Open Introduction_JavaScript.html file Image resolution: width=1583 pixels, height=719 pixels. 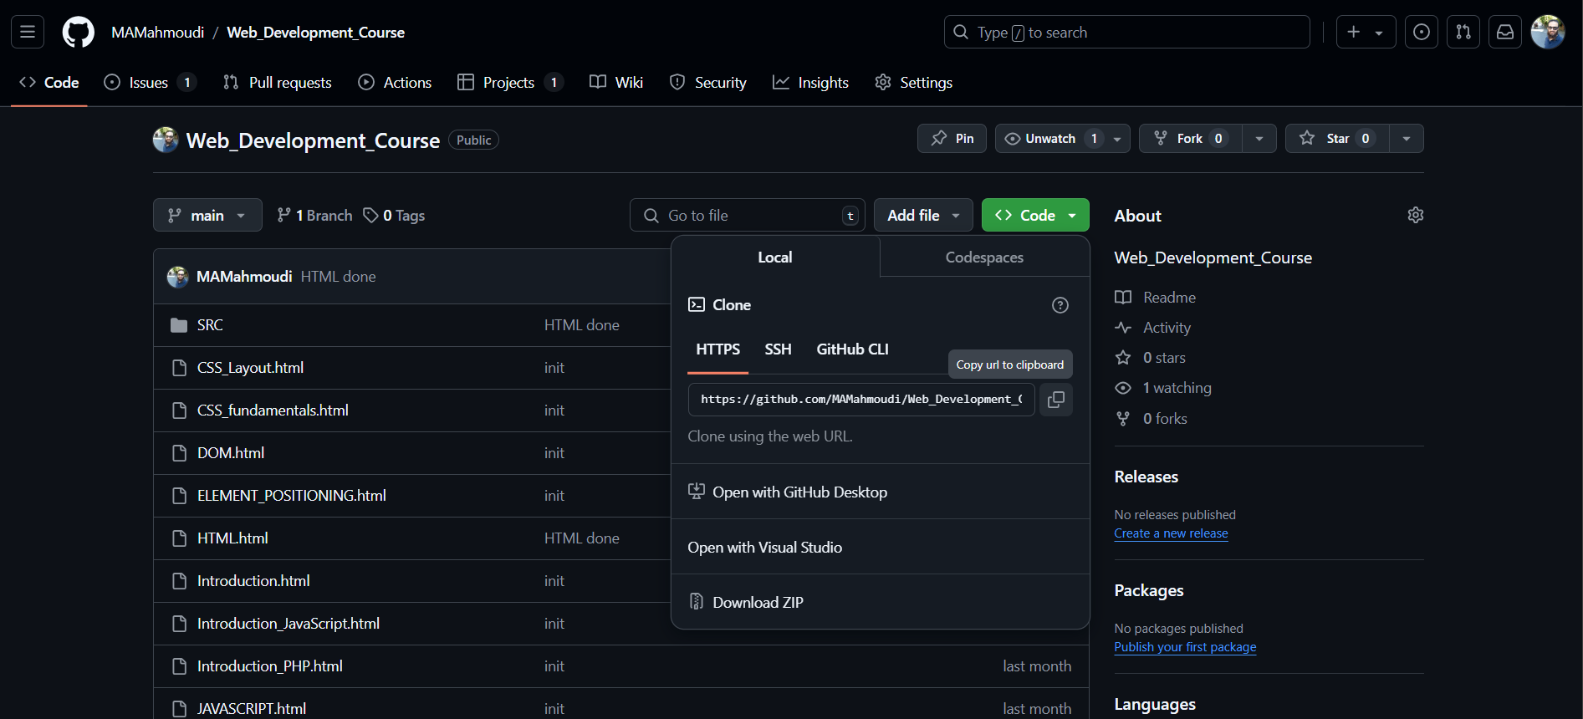tap(289, 624)
